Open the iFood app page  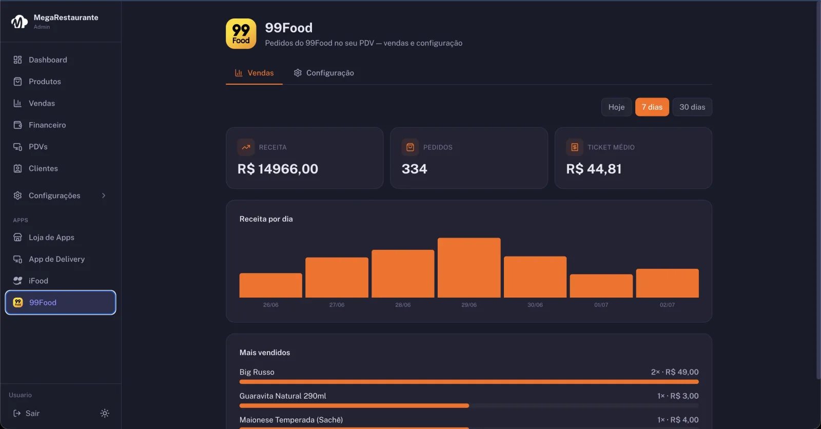(61, 281)
